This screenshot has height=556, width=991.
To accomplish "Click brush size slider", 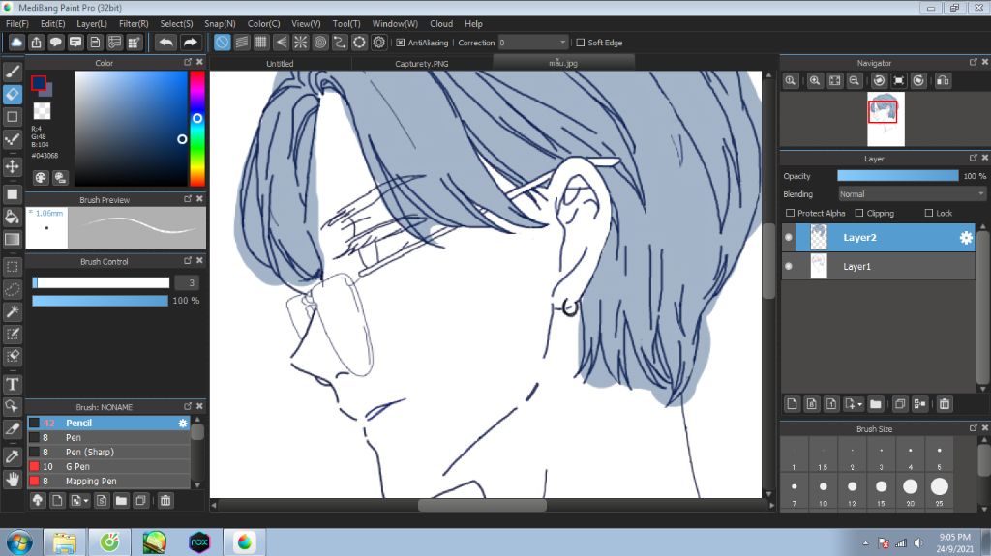I will point(101,282).
